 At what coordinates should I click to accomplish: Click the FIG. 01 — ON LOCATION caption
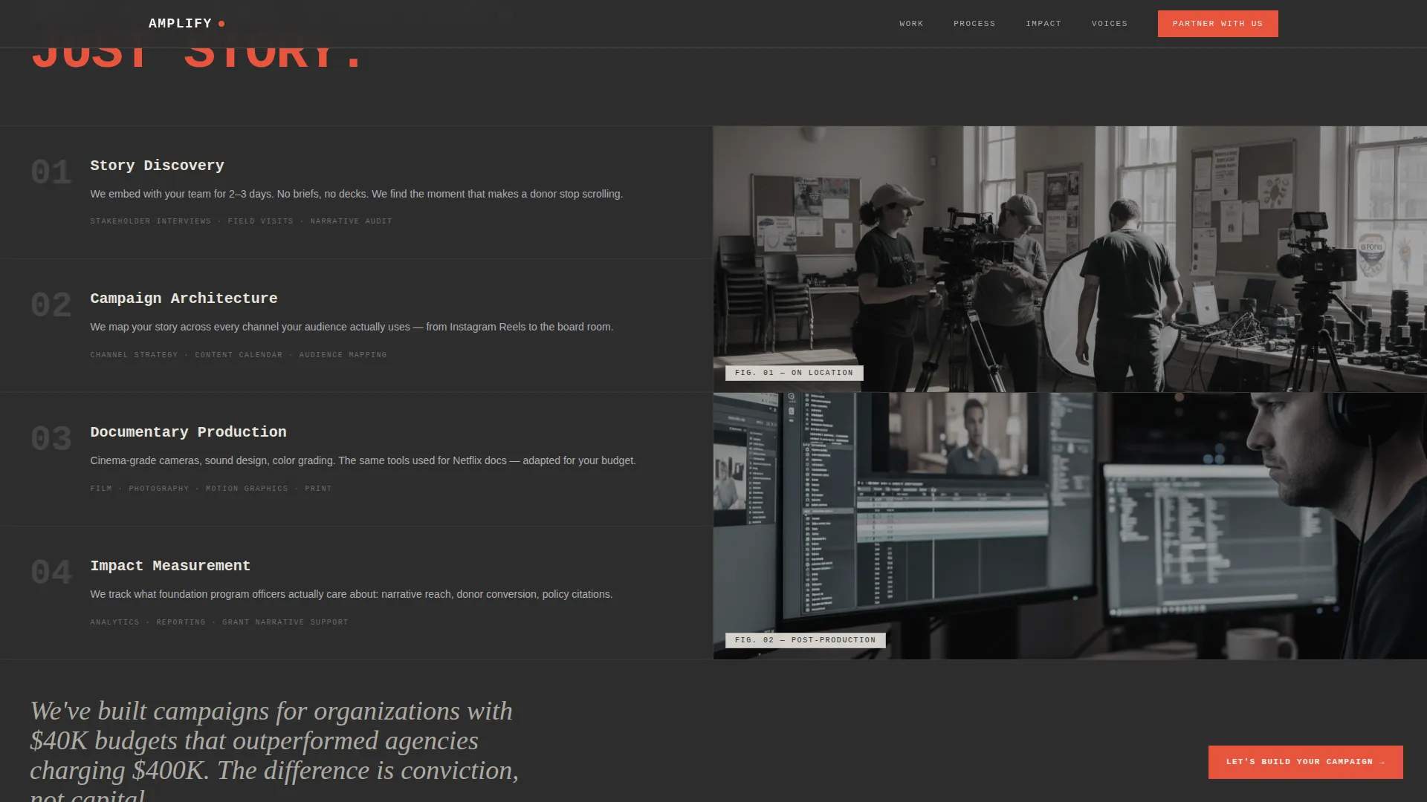(x=794, y=373)
